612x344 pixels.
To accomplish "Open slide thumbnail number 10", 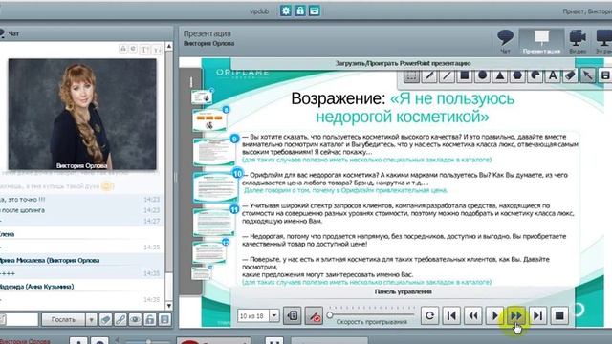I will (x=215, y=187).
